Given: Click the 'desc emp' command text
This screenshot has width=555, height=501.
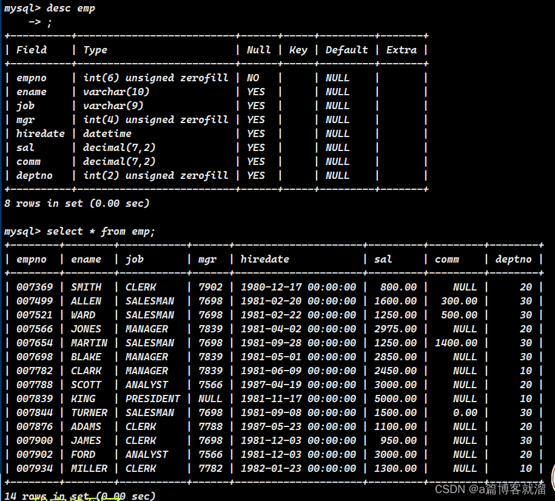Looking at the screenshot, I should 71,8.
